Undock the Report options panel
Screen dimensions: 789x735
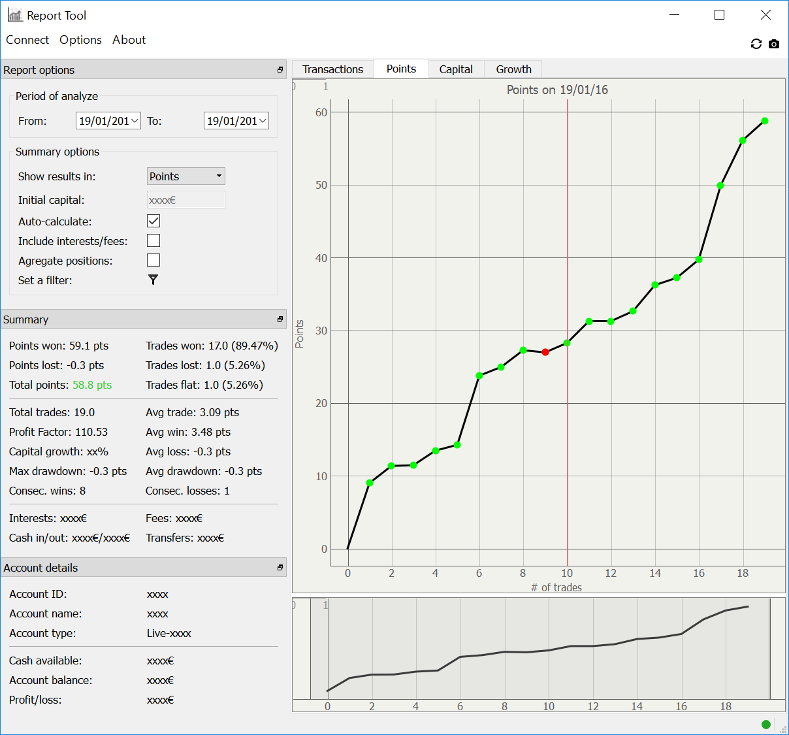280,70
